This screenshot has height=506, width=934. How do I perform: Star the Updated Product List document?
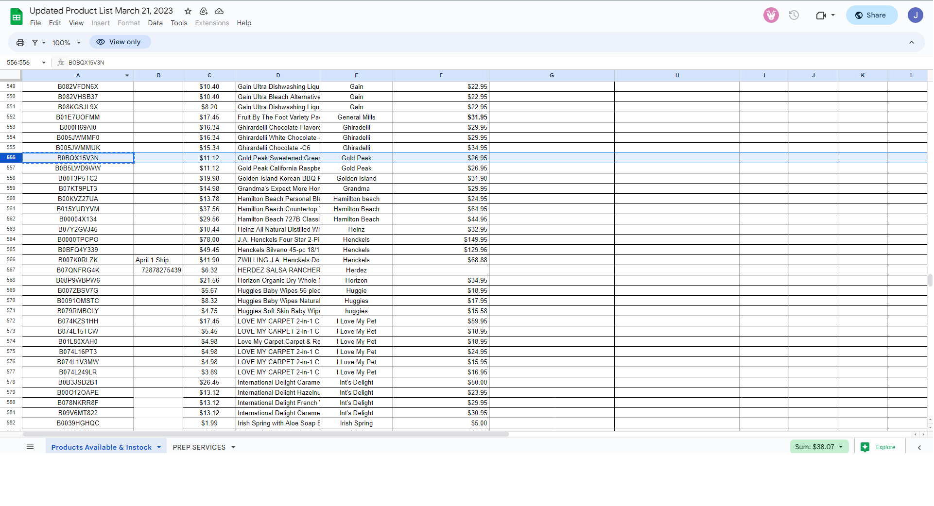pyautogui.click(x=188, y=11)
